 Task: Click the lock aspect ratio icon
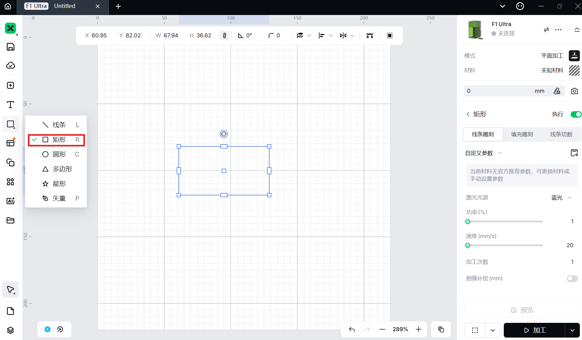click(x=224, y=36)
